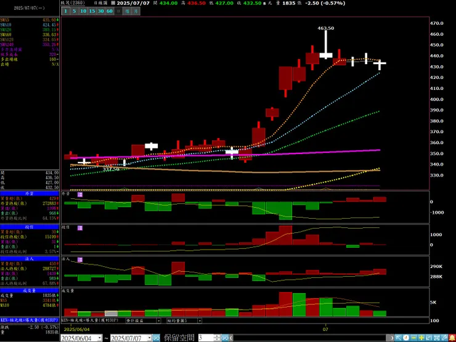Select the daily (日) chart timeframe
The height and width of the screenshot is (342, 456).
(x=118, y=11)
